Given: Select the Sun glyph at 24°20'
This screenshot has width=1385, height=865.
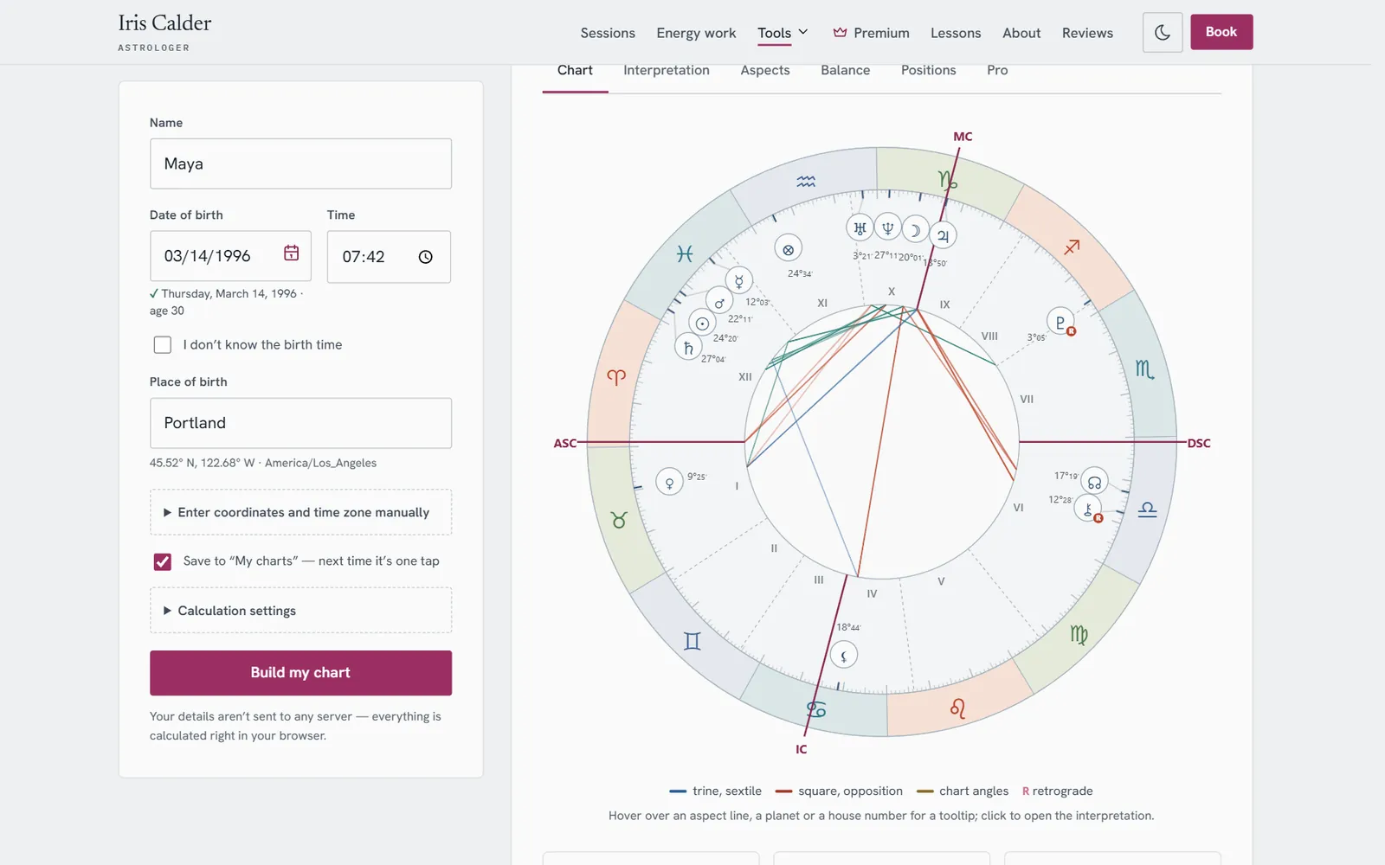Looking at the screenshot, I should pyautogui.click(x=702, y=324).
